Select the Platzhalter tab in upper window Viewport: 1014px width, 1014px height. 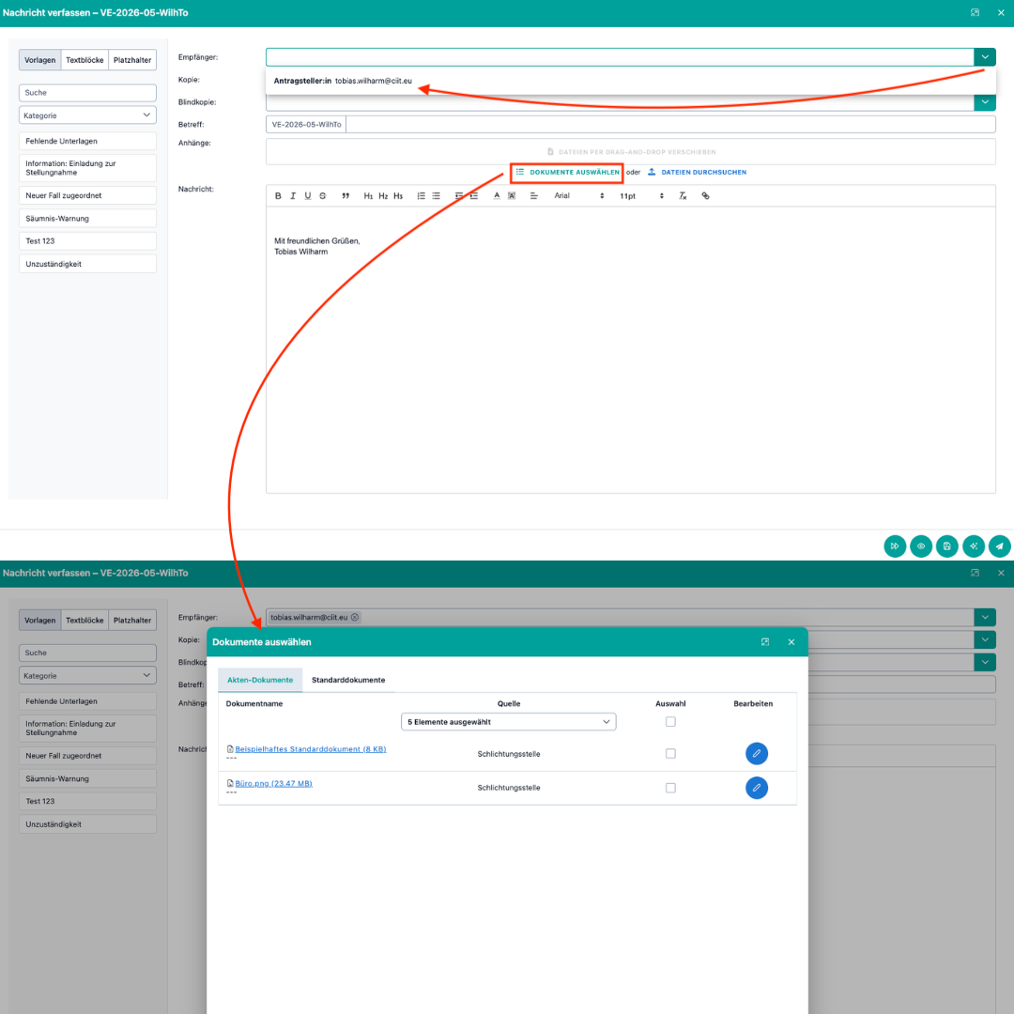(132, 60)
